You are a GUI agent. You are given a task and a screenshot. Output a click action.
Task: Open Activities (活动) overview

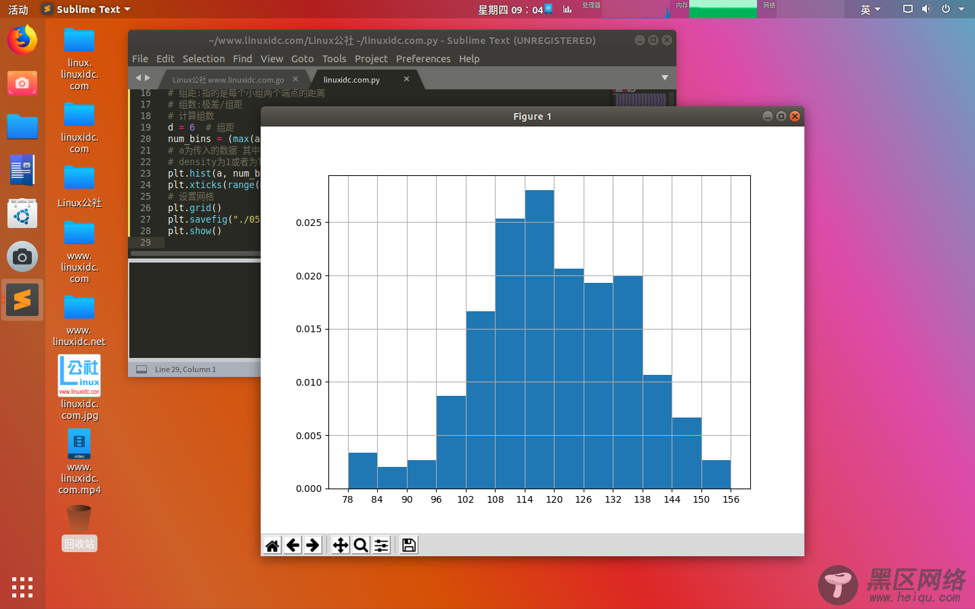pyautogui.click(x=18, y=9)
